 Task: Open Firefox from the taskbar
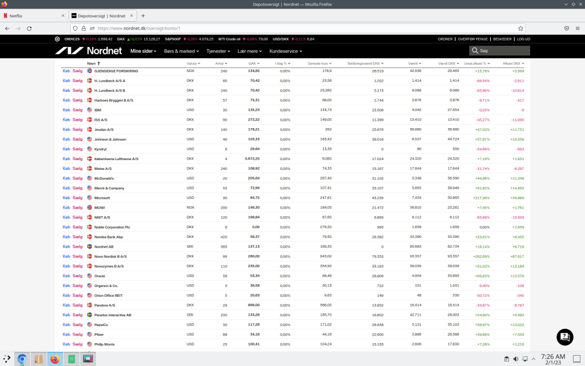coord(55,359)
